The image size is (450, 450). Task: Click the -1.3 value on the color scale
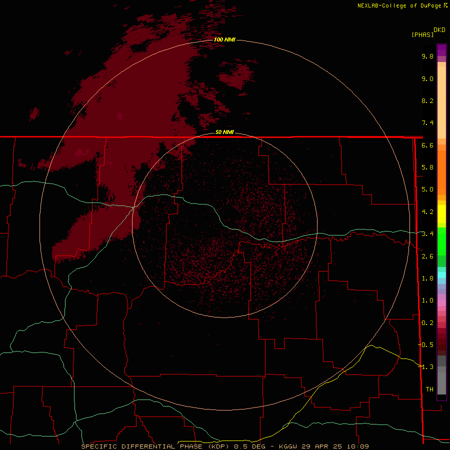click(425, 367)
